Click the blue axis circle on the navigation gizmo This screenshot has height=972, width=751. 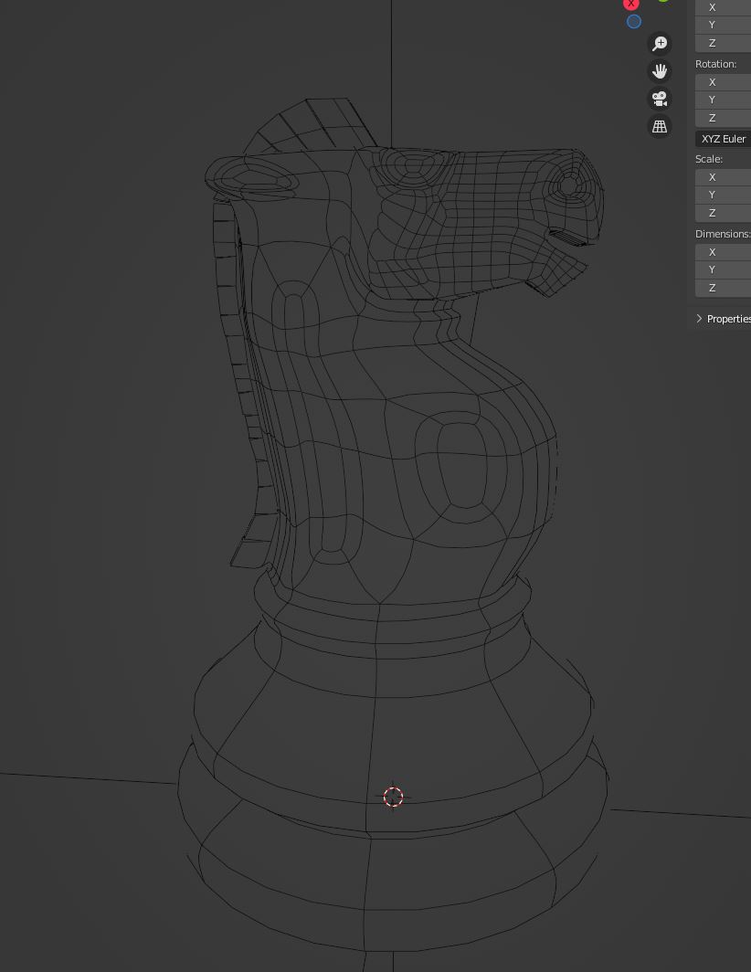[634, 21]
